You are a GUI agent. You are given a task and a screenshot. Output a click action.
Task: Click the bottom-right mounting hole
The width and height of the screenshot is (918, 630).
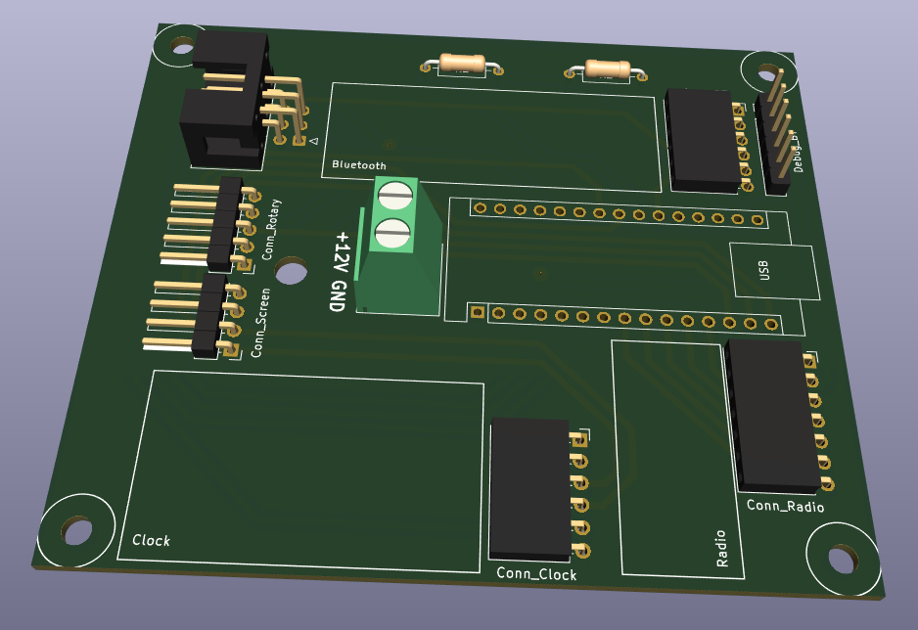coord(843,559)
